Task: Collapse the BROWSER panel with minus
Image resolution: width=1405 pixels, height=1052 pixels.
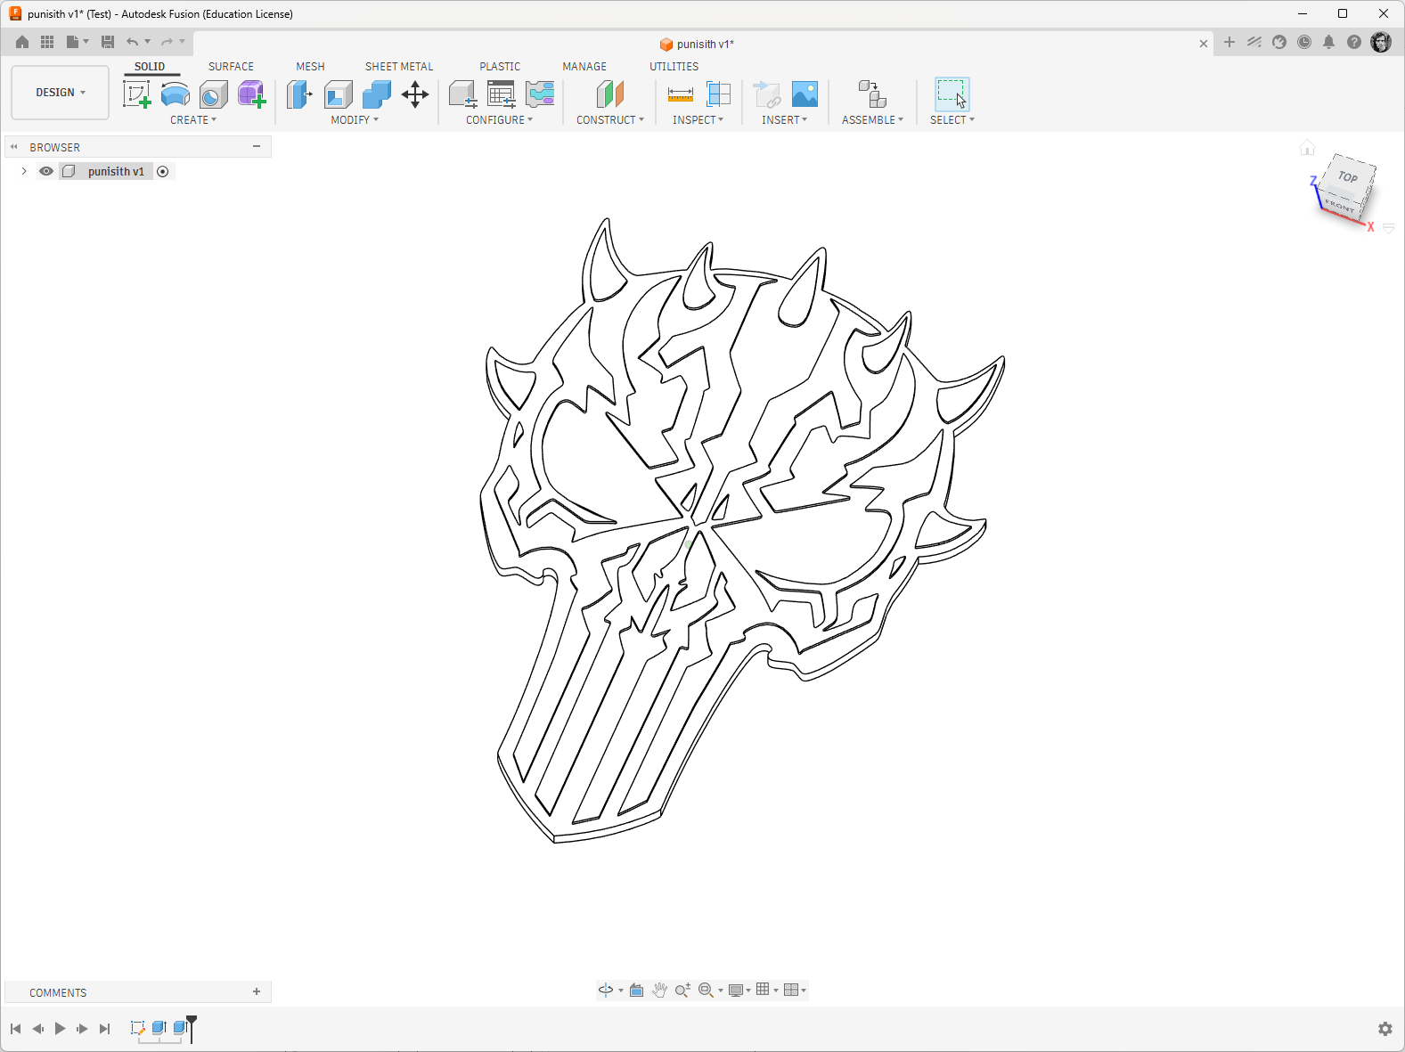Action: coord(257,146)
